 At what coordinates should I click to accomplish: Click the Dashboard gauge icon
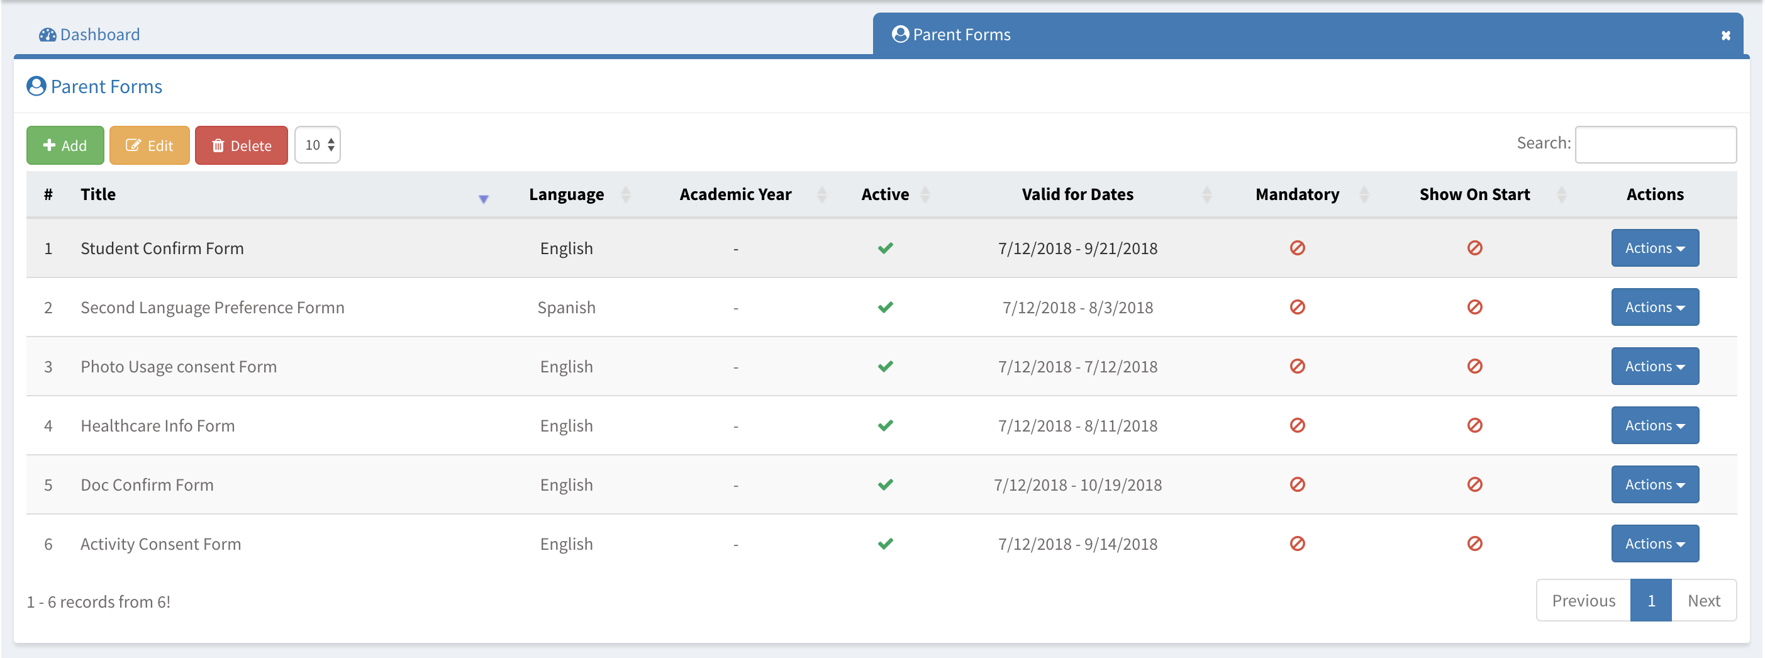click(x=47, y=35)
